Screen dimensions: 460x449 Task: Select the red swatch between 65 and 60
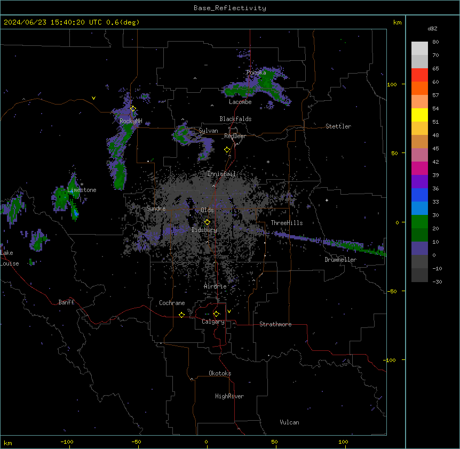click(419, 75)
